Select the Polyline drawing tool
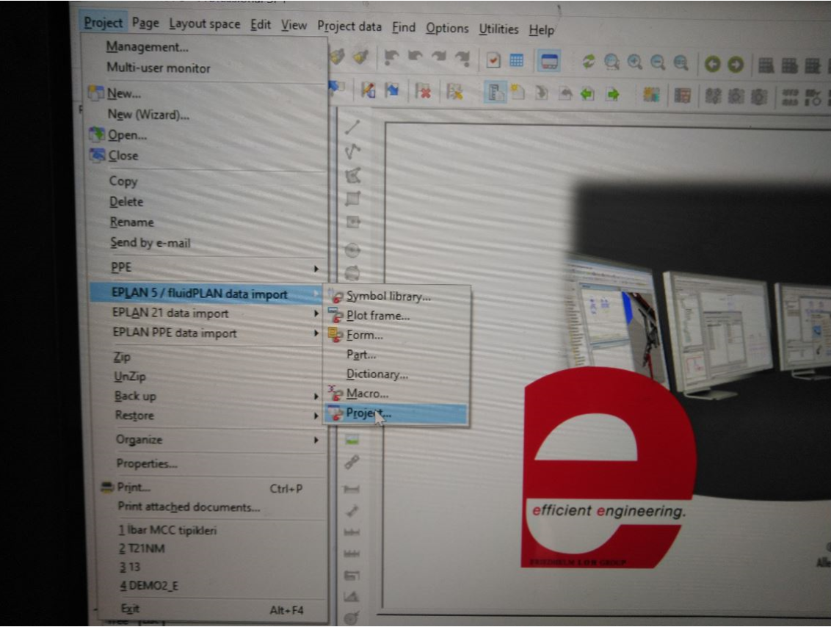Viewport: 831px width, 627px height. tap(352, 151)
